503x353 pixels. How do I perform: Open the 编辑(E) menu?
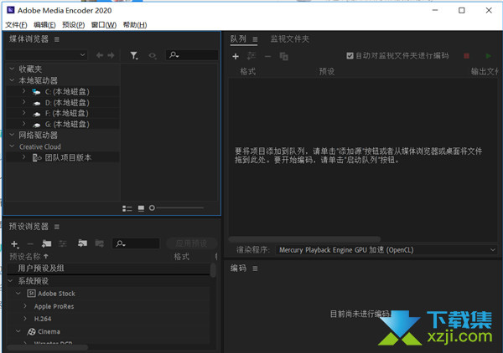click(x=44, y=24)
